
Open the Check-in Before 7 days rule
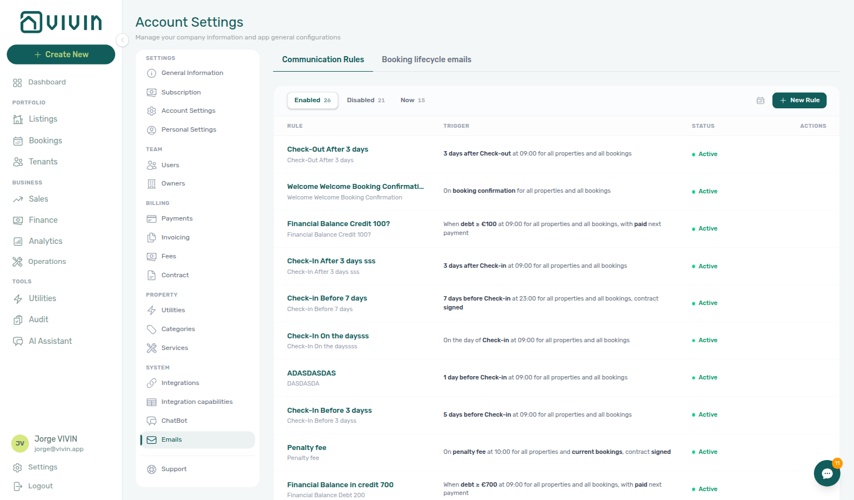[327, 298]
